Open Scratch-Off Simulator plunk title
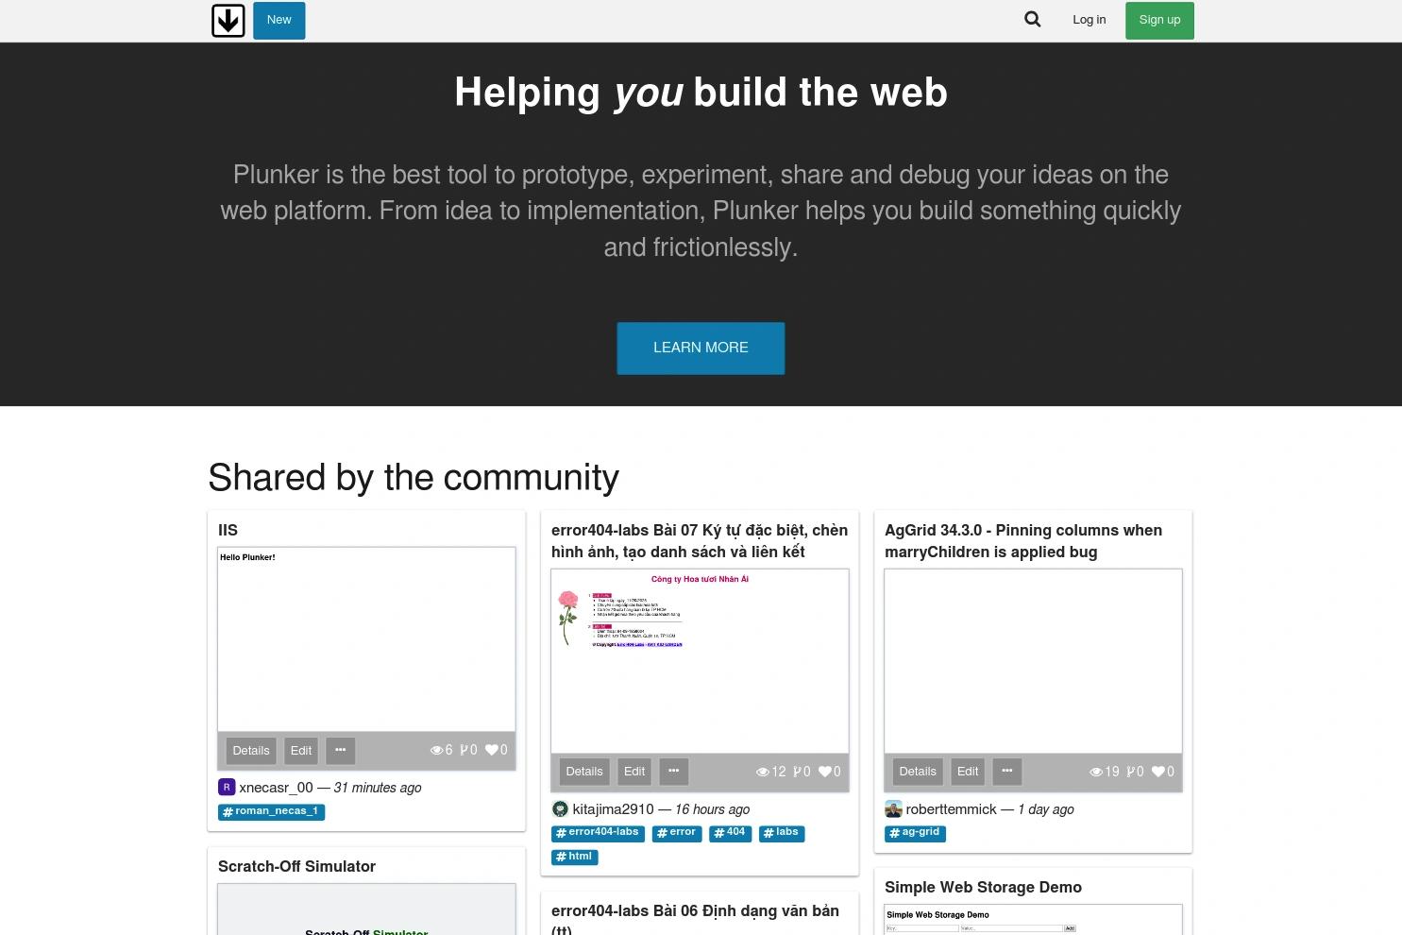Screen dimensions: 1402x935 (x=296, y=867)
